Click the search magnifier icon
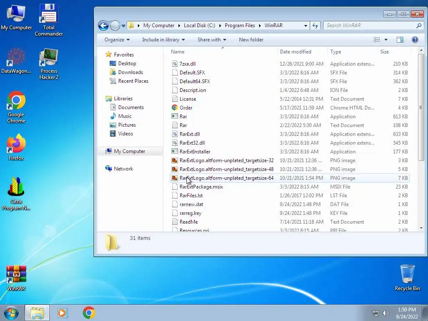Image resolution: width=428 pixels, height=321 pixels. (x=419, y=25)
